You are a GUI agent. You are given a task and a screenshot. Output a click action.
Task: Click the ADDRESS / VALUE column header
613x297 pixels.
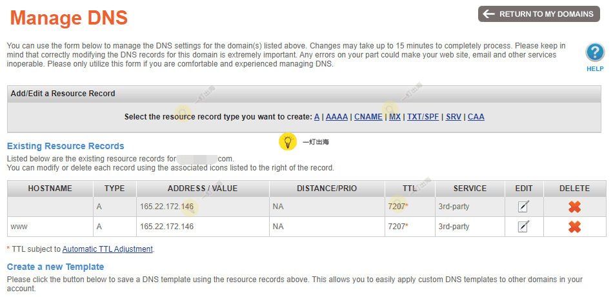(x=203, y=189)
